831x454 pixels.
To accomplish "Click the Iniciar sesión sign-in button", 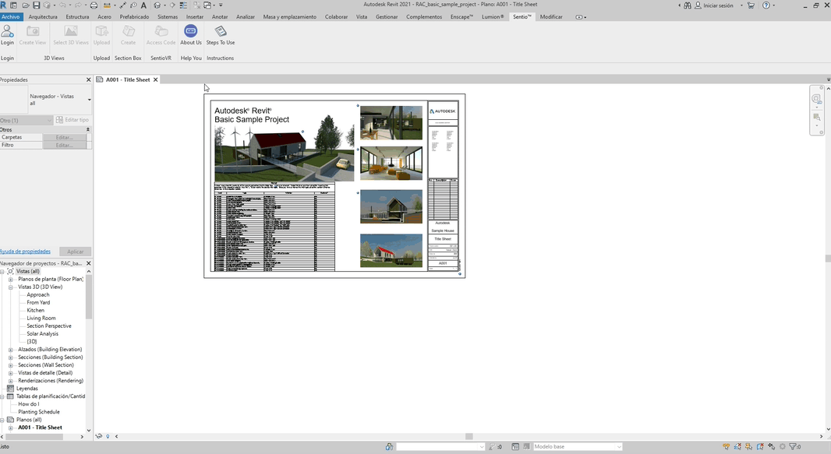I will pos(713,5).
